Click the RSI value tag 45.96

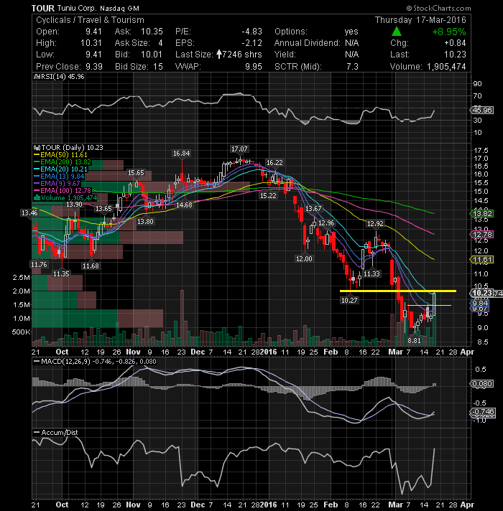(482, 110)
